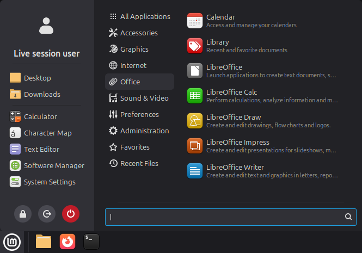The width and height of the screenshot is (362, 253).
Task: Click the user avatar icon
Action: coord(46,26)
